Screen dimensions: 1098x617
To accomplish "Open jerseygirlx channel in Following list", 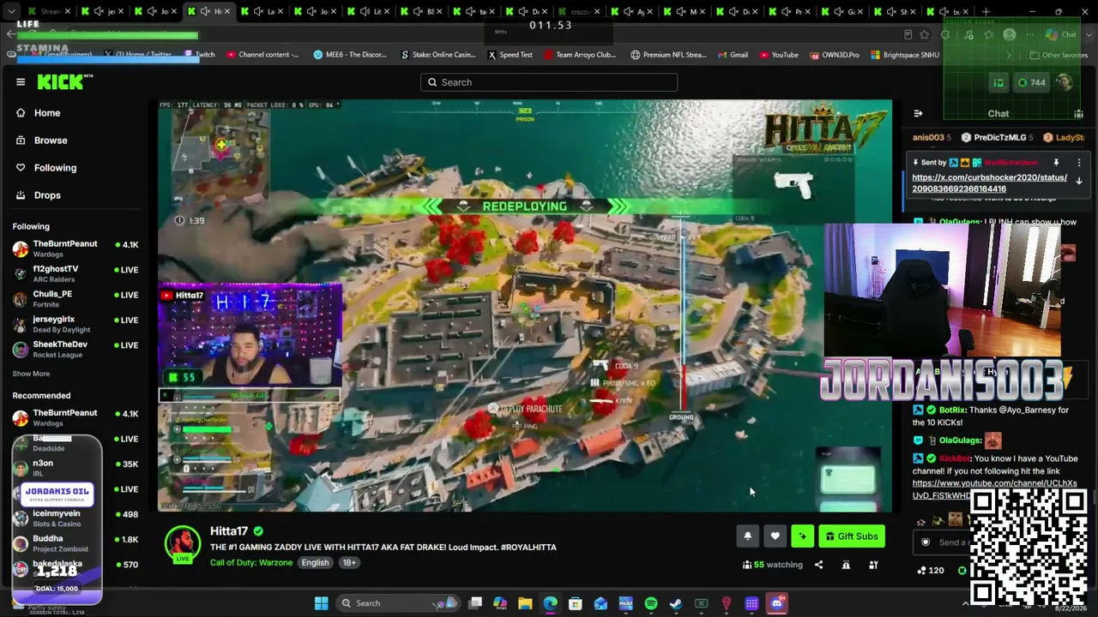I will click(x=75, y=324).
